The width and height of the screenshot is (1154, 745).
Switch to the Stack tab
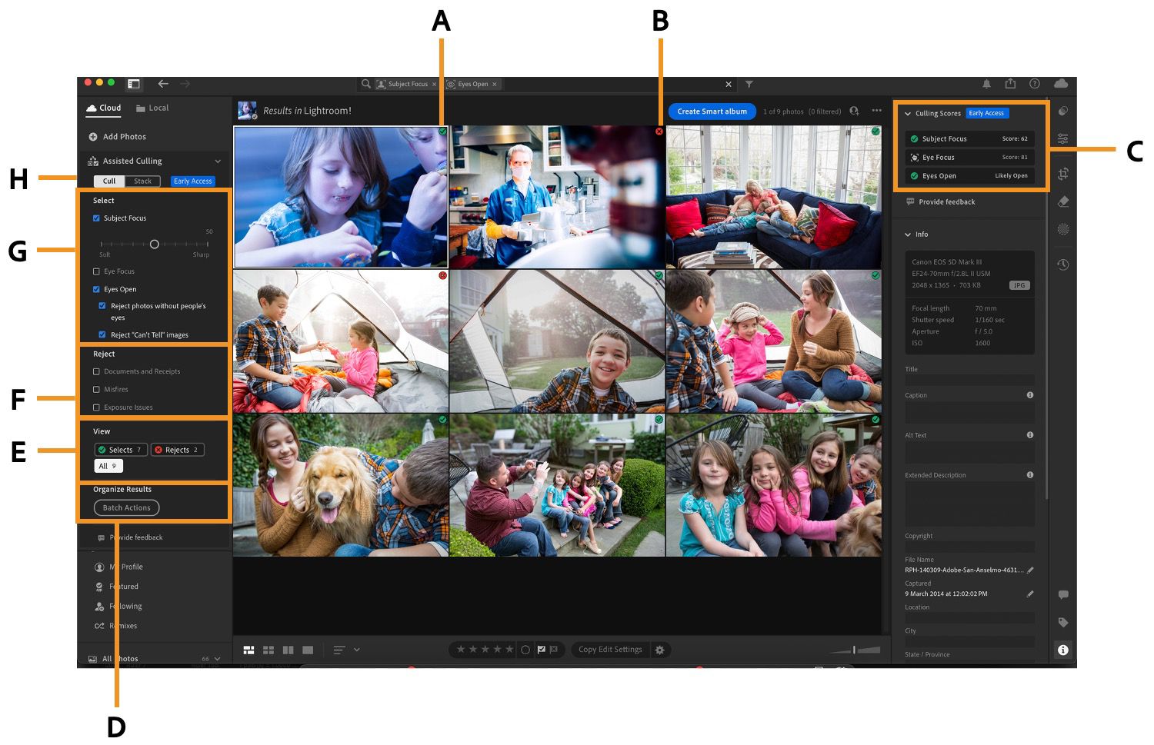[142, 181]
